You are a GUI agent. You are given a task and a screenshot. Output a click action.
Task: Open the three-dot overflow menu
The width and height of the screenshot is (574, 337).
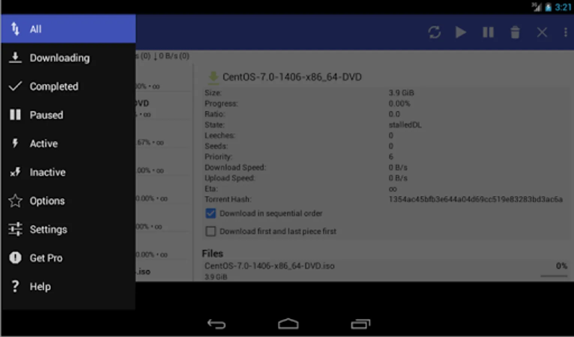tap(565, 32)
